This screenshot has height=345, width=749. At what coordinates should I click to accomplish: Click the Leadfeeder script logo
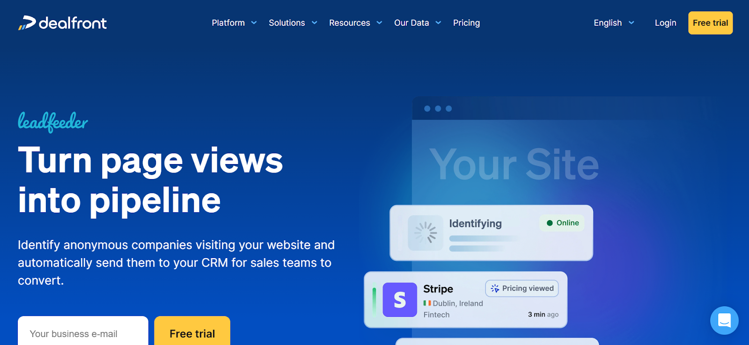(53, 122)
